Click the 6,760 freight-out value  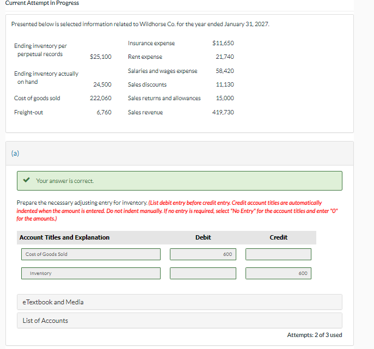pyautogui.click(x=104, y=112)
